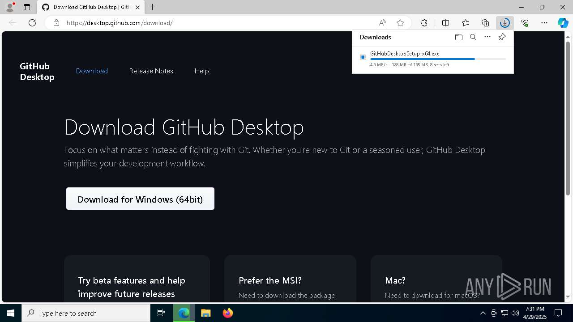The width and height of the screenshot is (573, 322).
Task: Click the browser profile avatar icon
Action: point(10,7)
